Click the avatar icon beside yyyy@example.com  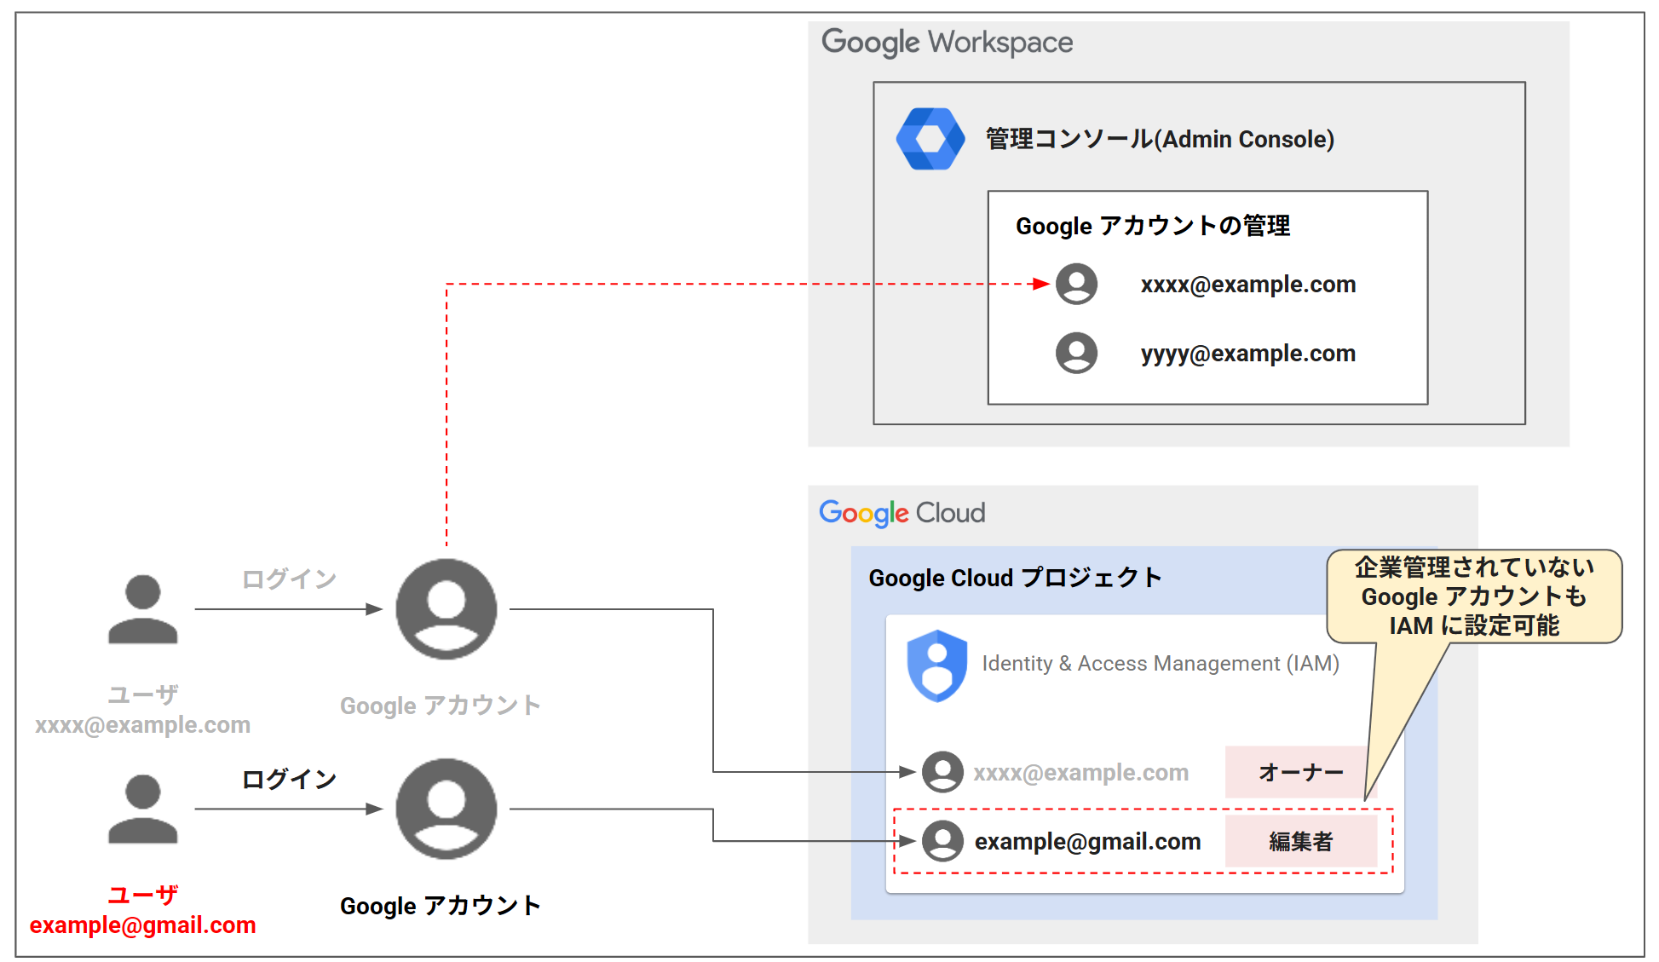coord(1076,353)
